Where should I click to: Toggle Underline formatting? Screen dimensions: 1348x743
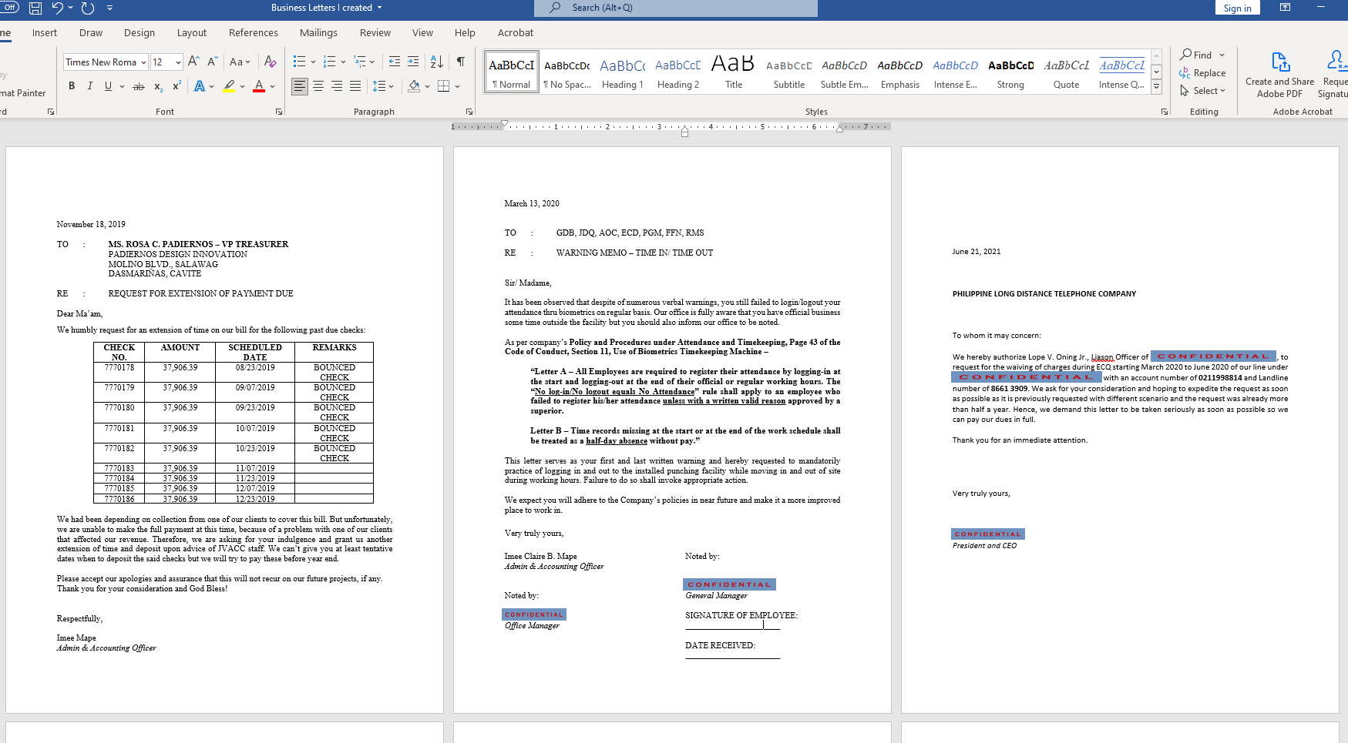(x=108, y=86)
